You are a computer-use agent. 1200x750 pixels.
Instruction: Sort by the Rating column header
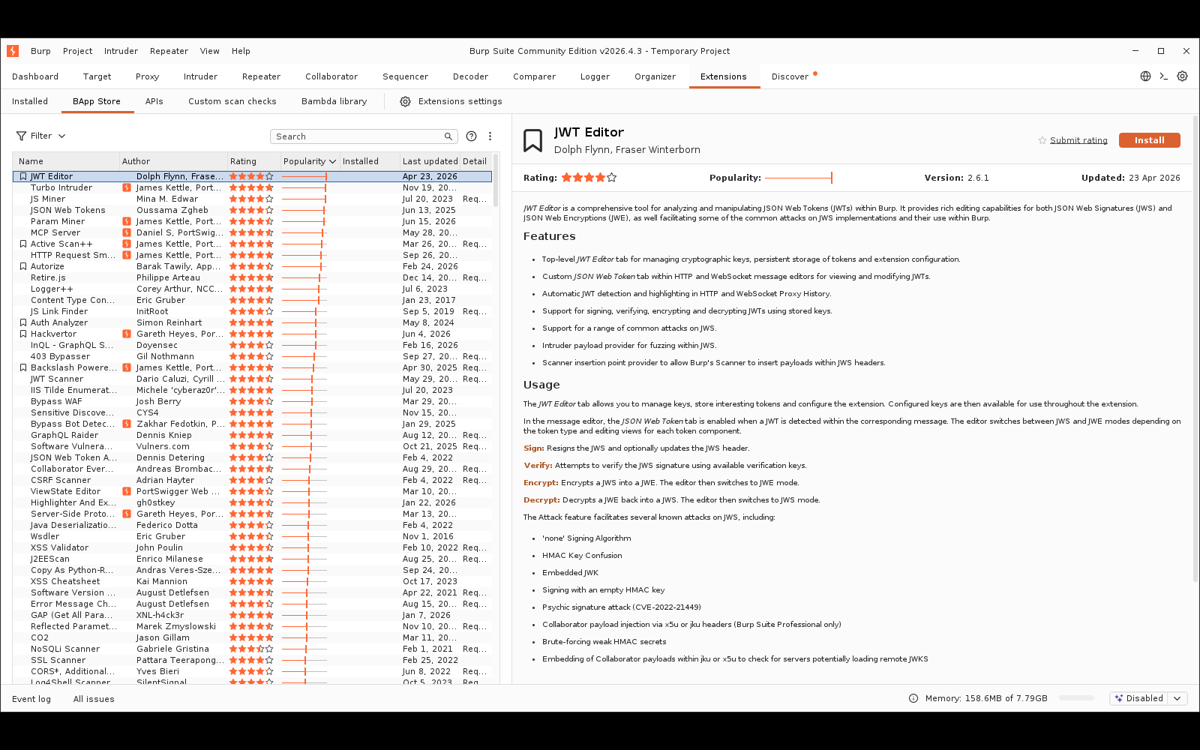pos(253,161)
